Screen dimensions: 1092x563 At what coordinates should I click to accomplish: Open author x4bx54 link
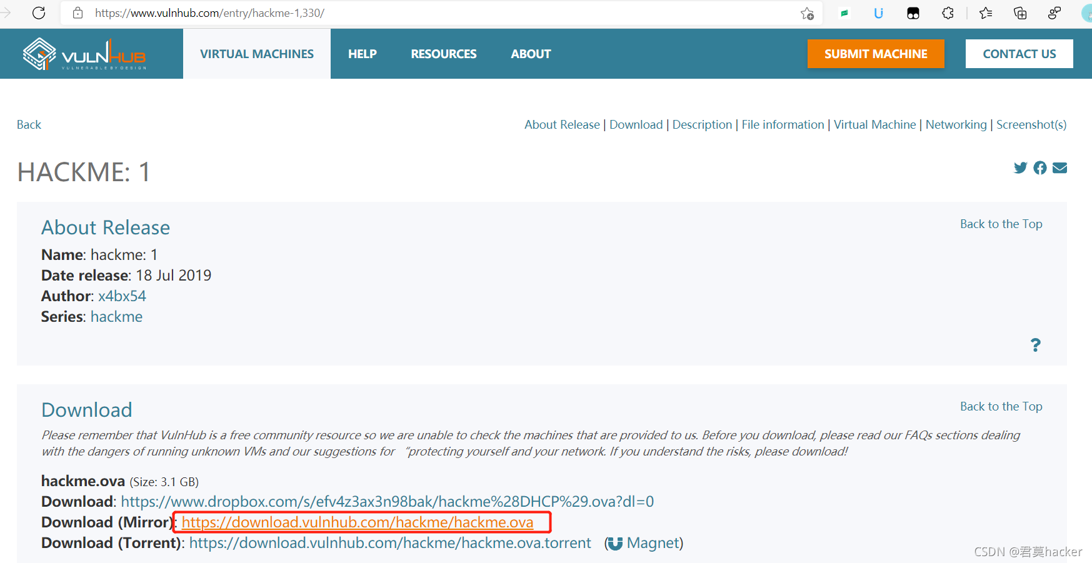[122, 296]
